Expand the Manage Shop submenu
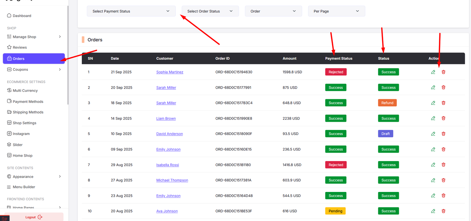The height and width of the screenshot is (221, 471). pyautogui.click(x=60, y=37)
